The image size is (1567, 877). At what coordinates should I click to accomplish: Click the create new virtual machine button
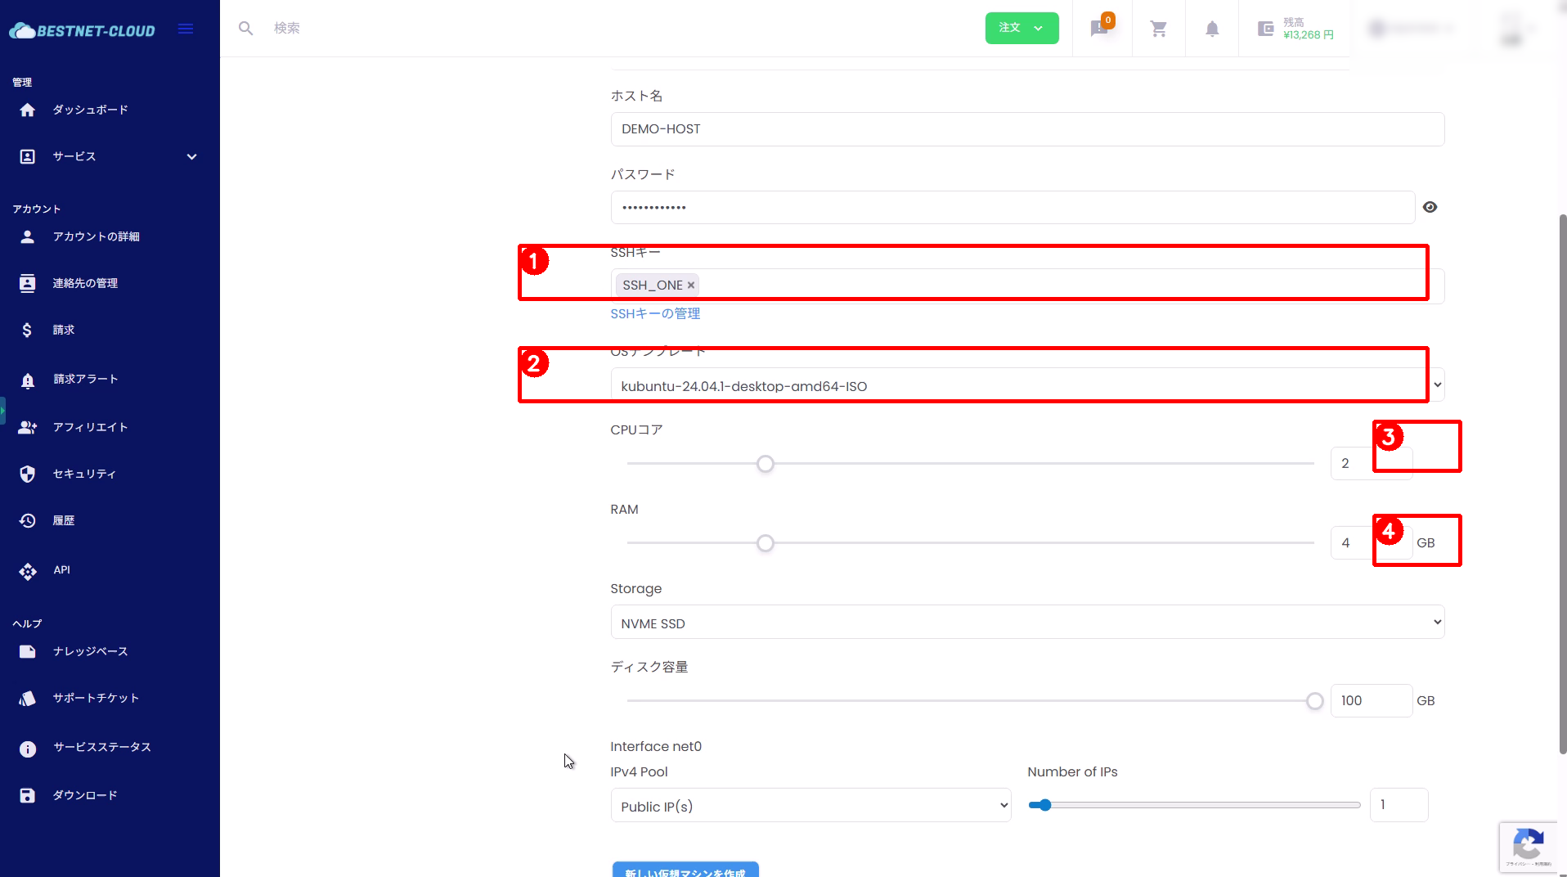pos(685,870)
